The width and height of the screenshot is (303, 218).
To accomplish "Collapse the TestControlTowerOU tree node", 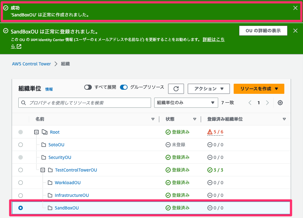I will [x=42, y=170].
